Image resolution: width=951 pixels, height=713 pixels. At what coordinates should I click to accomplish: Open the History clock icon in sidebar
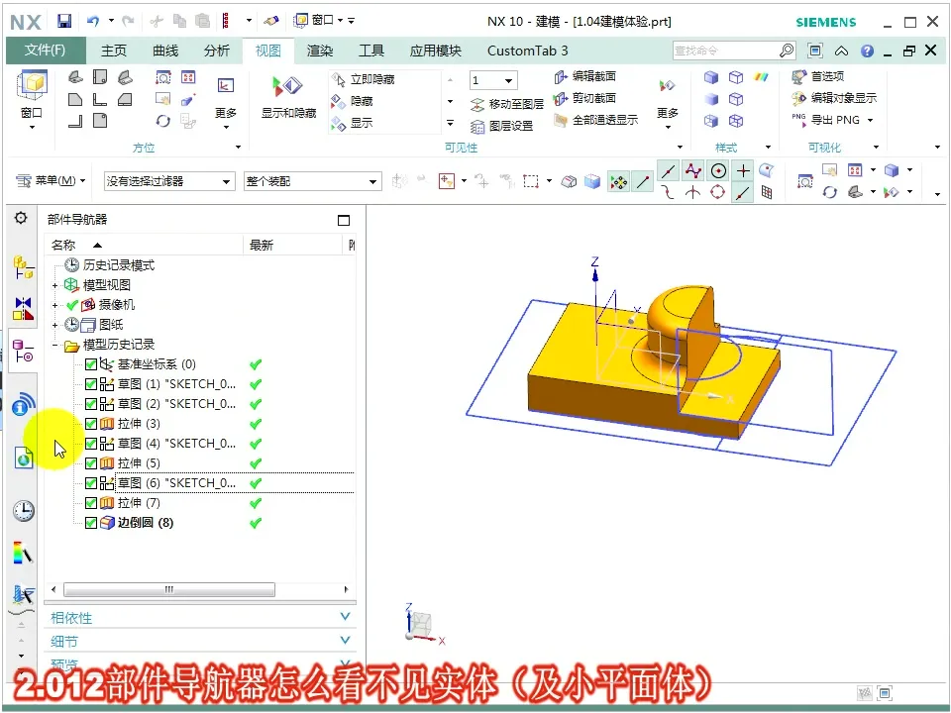coord(23,510)
